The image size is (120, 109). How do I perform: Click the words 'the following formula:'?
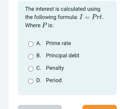[x=52, y=17]
